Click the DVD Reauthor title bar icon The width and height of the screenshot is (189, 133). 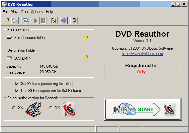pos(4,4)
